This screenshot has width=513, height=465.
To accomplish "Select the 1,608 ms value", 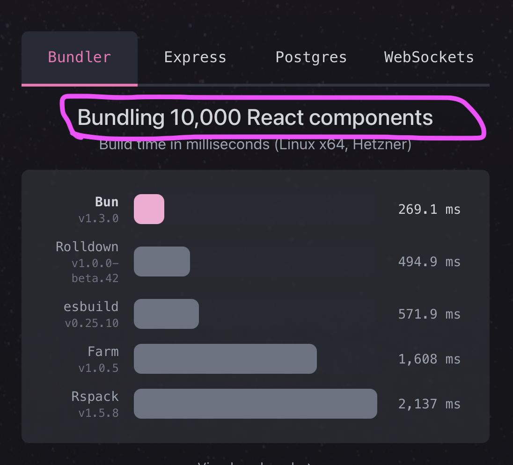I will pos(429,359).
